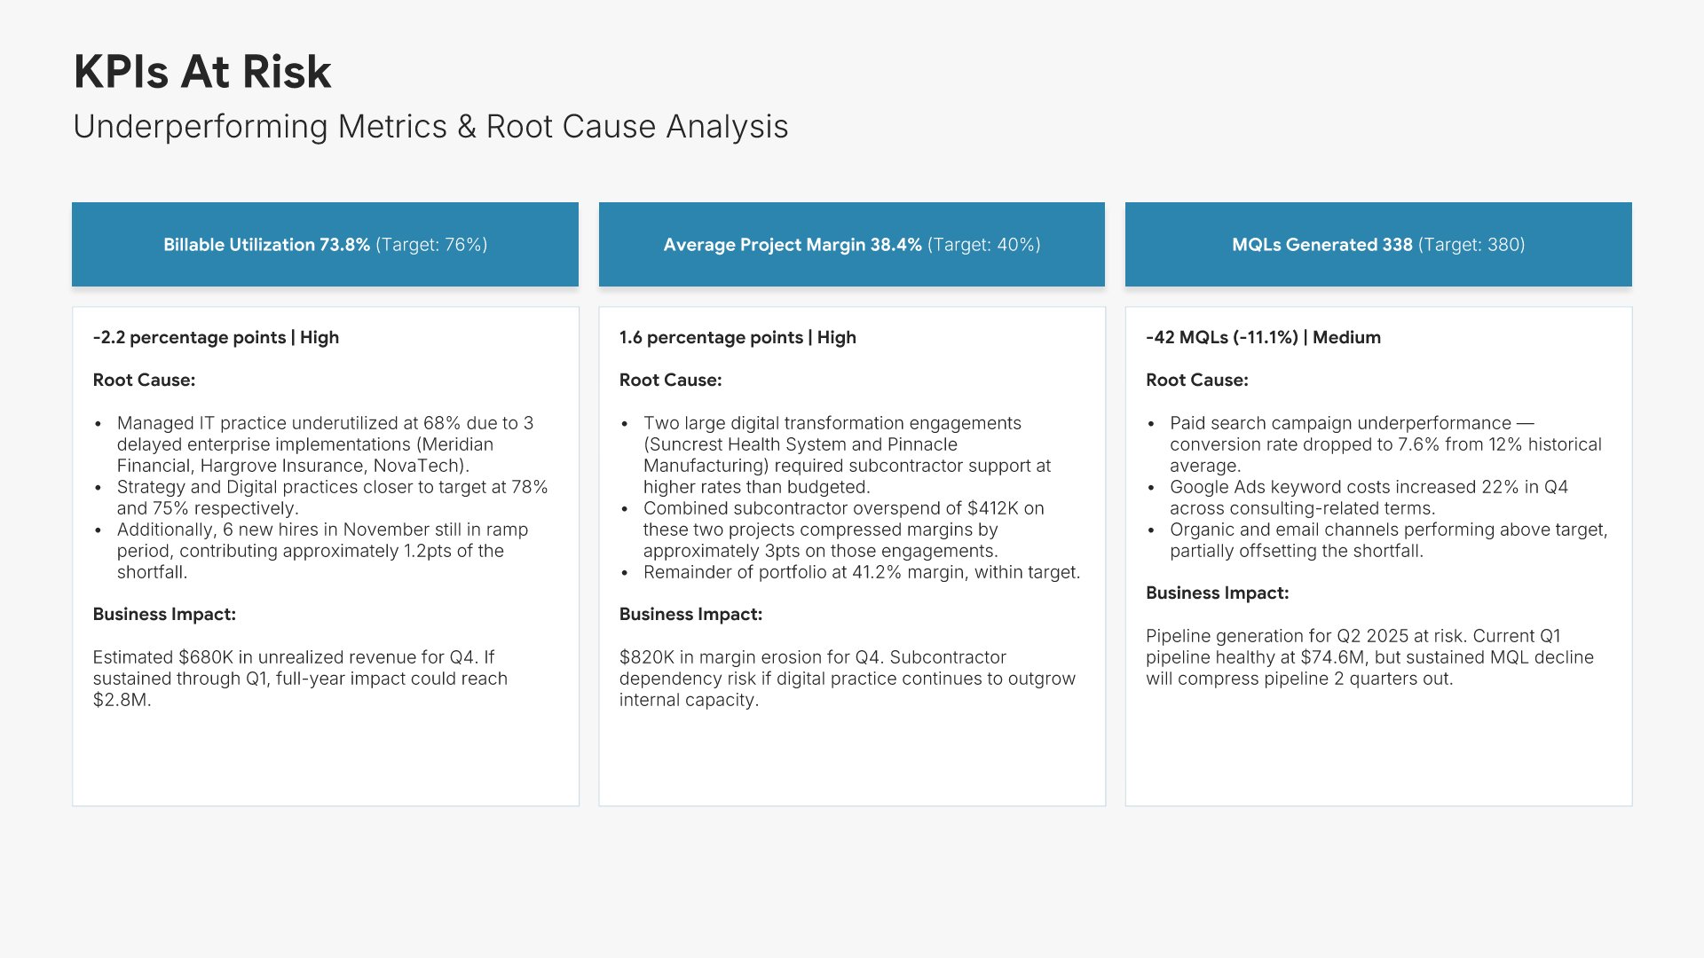The image size is (1704, 958).
Task: Click the Managed IT practice underutilized bullet
Action: pos(325,444)
